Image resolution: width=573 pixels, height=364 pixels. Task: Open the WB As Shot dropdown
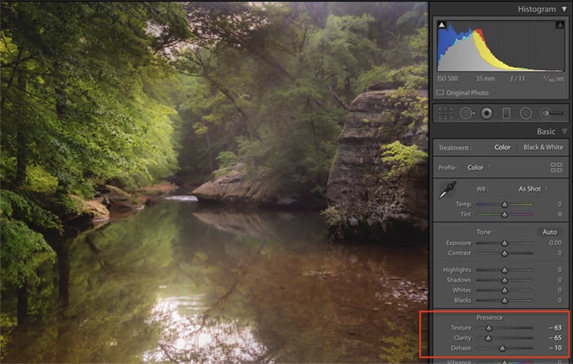pyautogui.click(x=533, y=189)
